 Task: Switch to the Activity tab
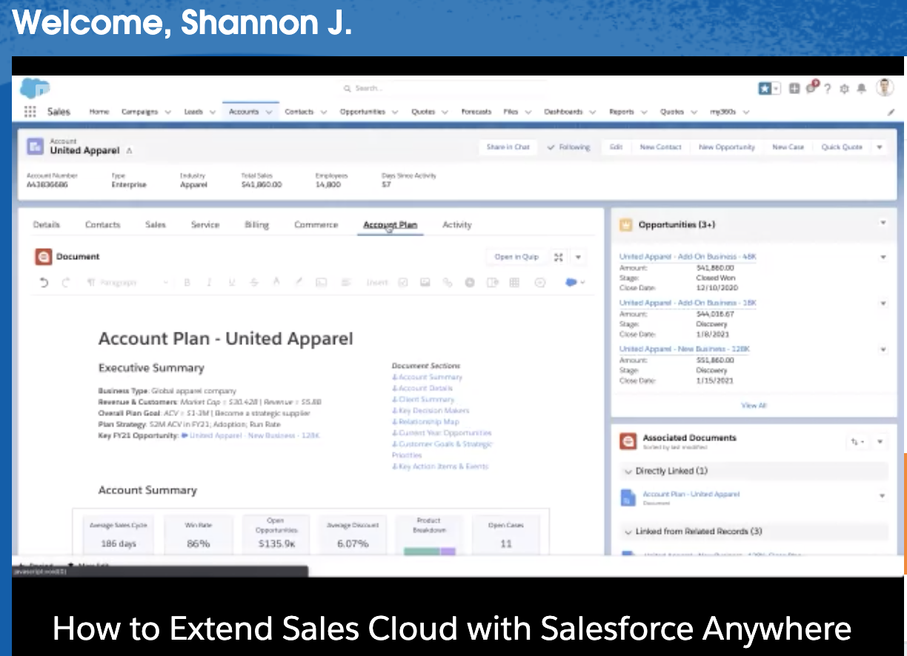coord(456,224)
